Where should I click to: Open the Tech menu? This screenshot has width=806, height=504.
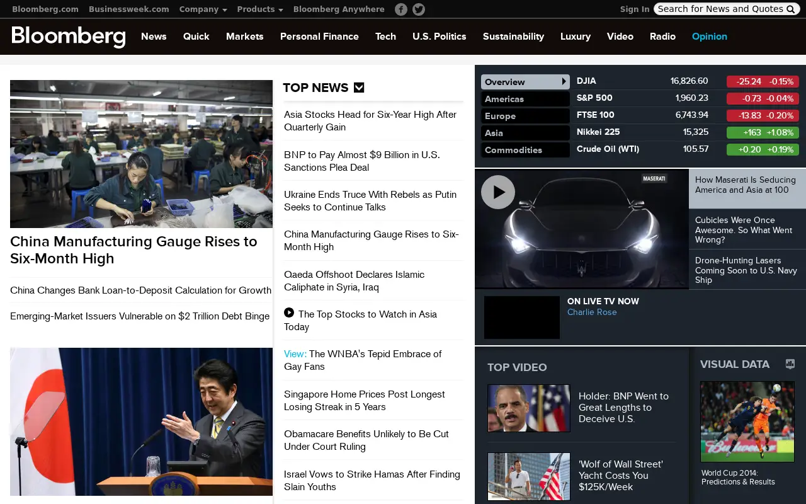(x=385, y=37)
